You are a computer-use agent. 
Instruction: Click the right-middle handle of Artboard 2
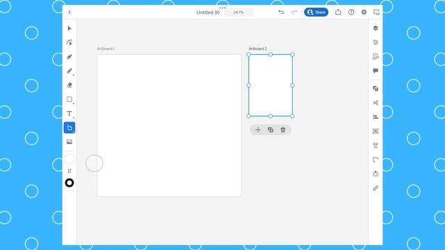click(292, 85)
